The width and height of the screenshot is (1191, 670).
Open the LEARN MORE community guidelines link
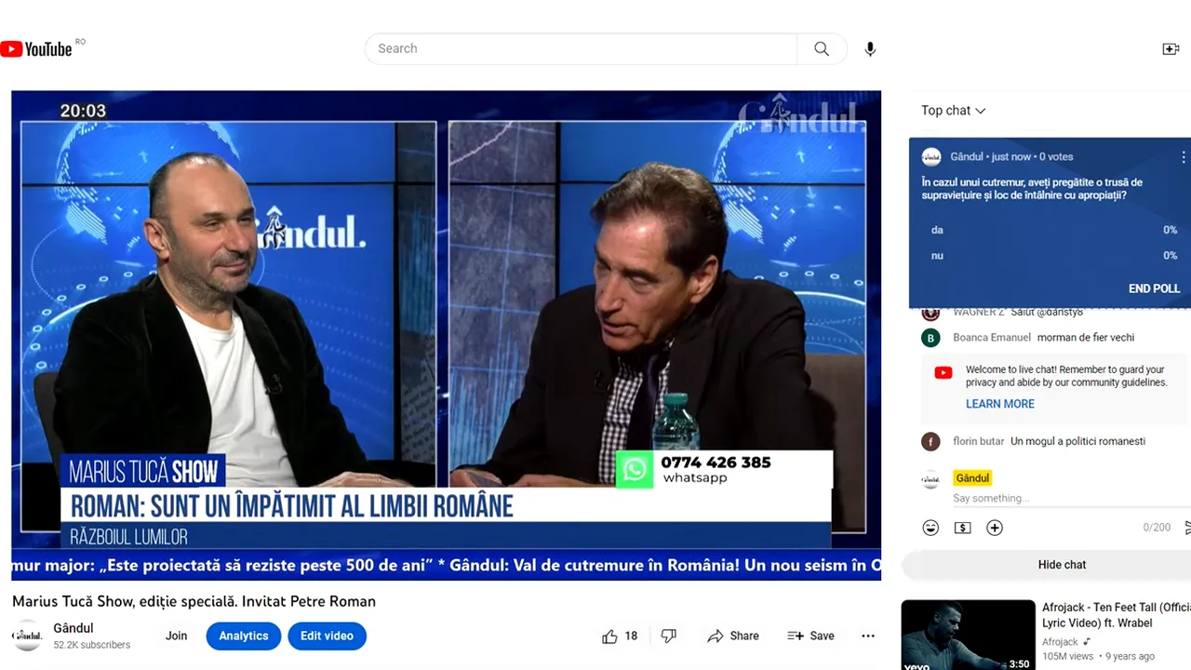(999, 404)
